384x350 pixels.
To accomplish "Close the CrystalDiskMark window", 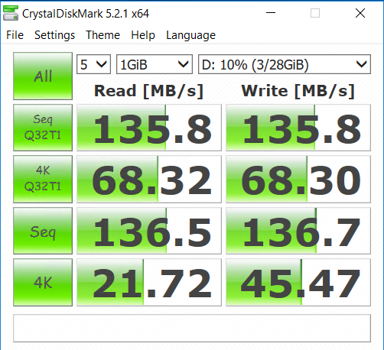I will coord(360,13).
